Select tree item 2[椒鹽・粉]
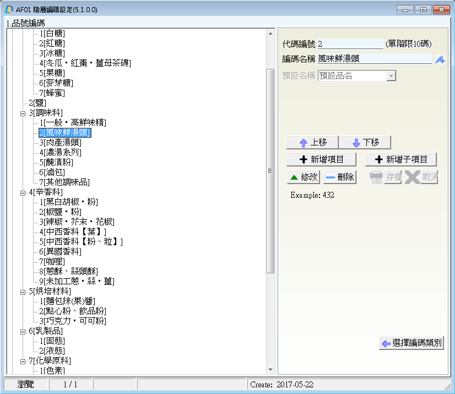Image resolution: width=455 pixels, height=394 pixels. point(61,212)
